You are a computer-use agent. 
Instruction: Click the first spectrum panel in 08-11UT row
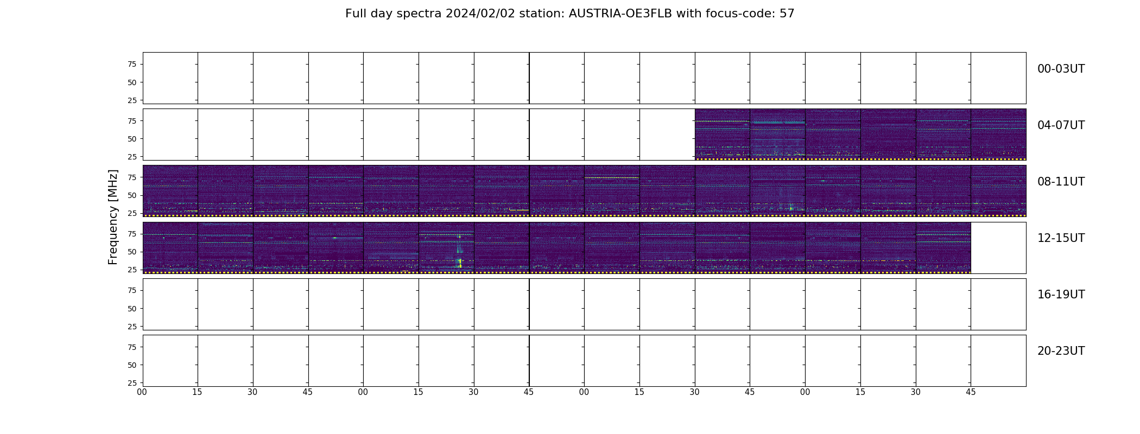(x=170, y=191)
